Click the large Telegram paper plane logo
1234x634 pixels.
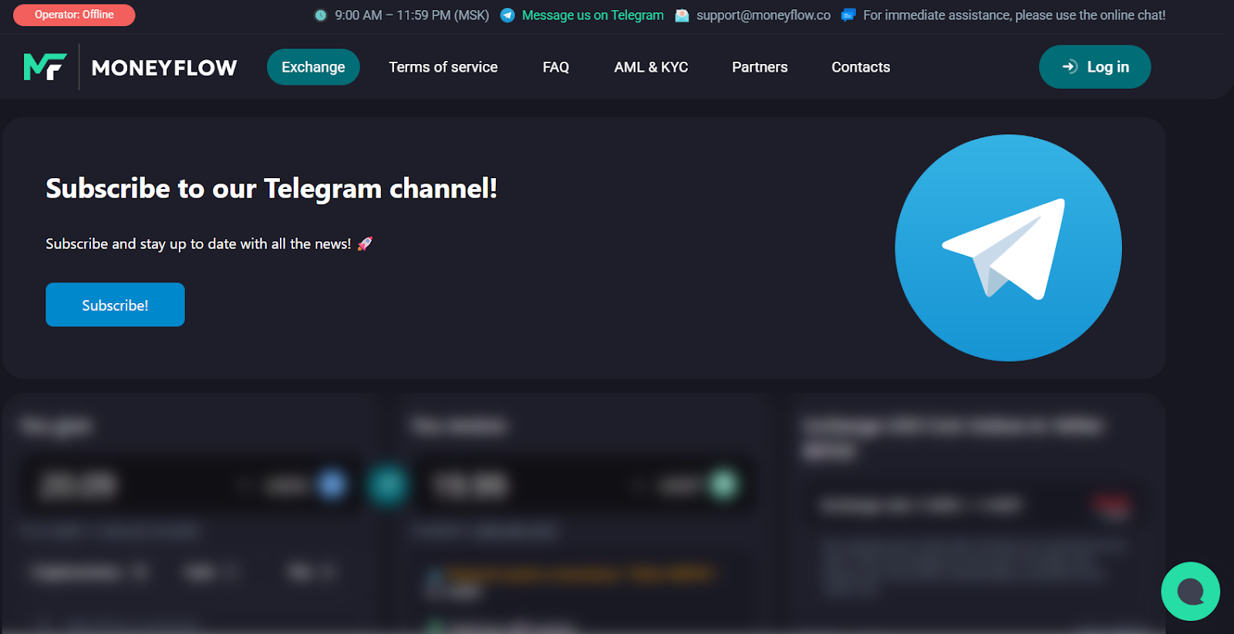tap(1008, 248)
